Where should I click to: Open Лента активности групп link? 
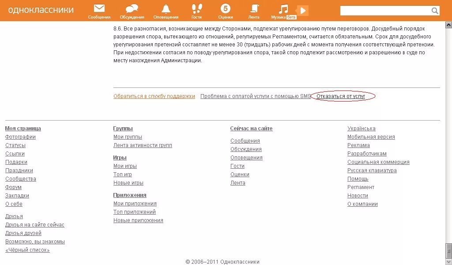143,145
